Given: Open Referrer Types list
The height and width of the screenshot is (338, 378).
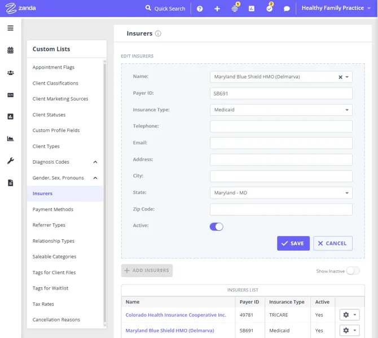Looking at the screenshot, I should 49,225.
